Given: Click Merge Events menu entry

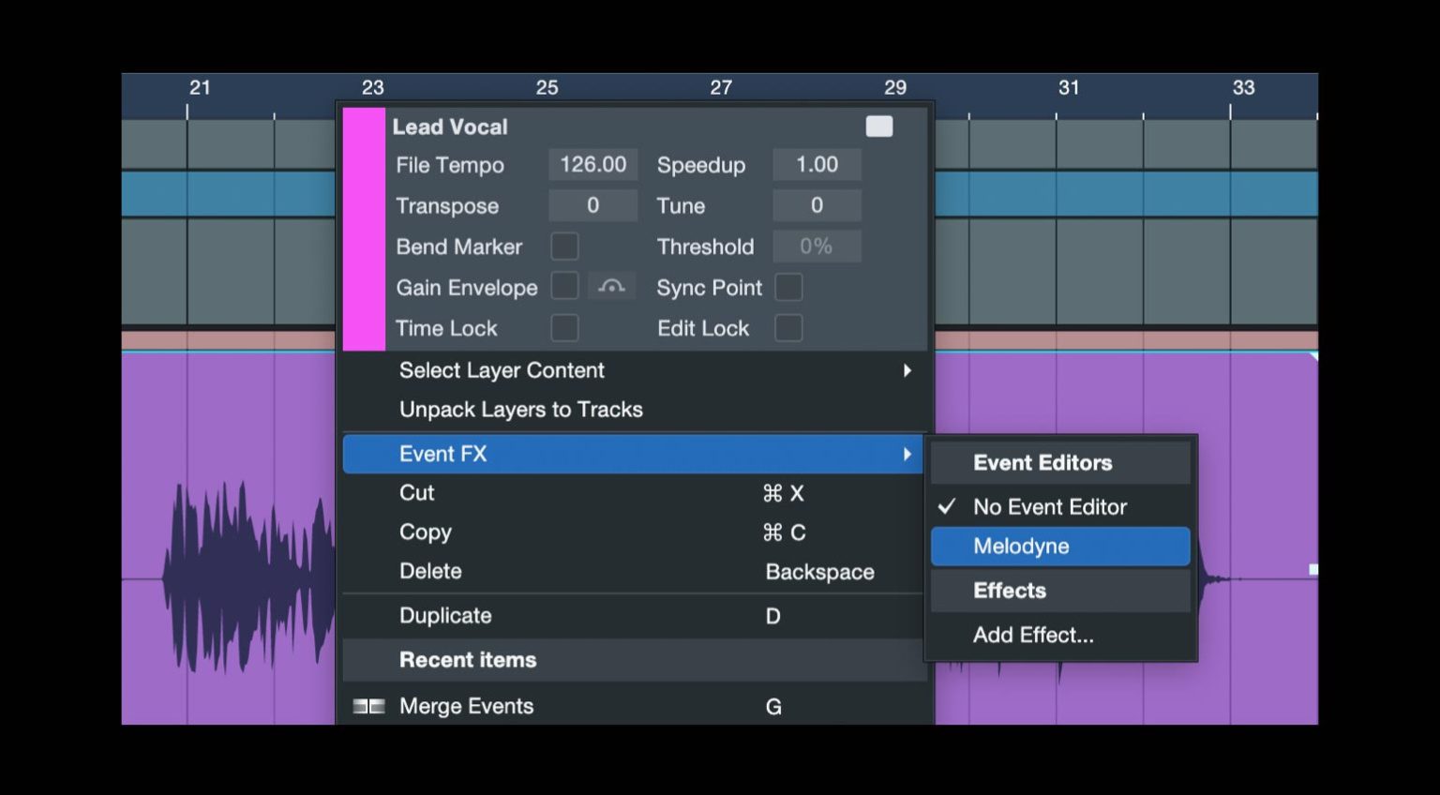Looking at the screenshot, I should pyautogui.click(x=466, y=706).
